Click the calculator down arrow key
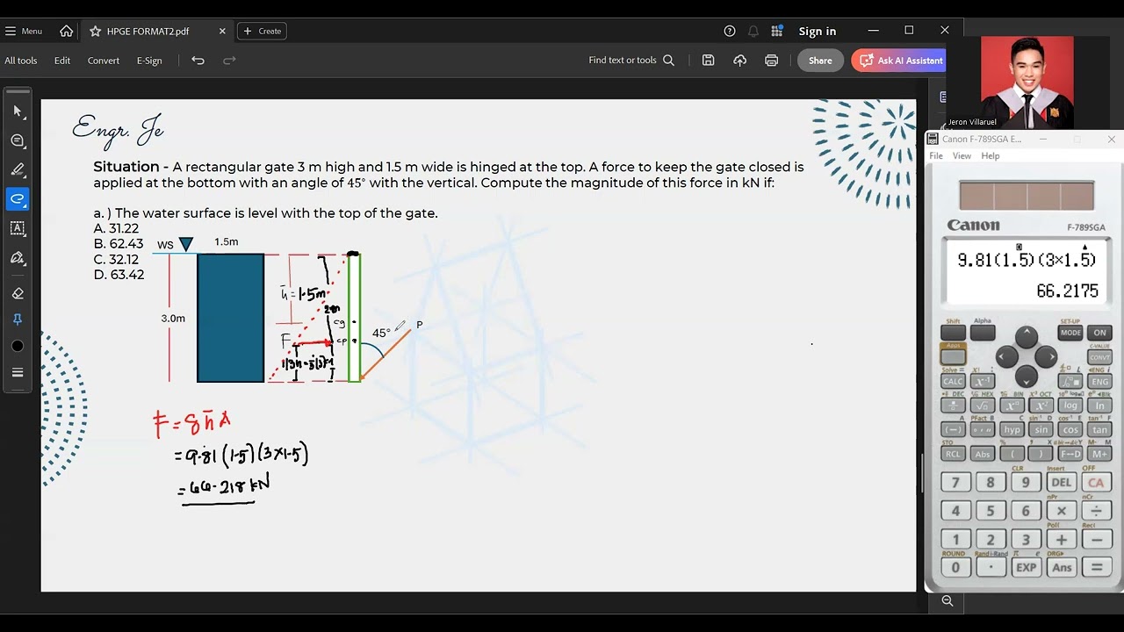1124x632 pixels. pyautogui.click(x=1027, y=377)
